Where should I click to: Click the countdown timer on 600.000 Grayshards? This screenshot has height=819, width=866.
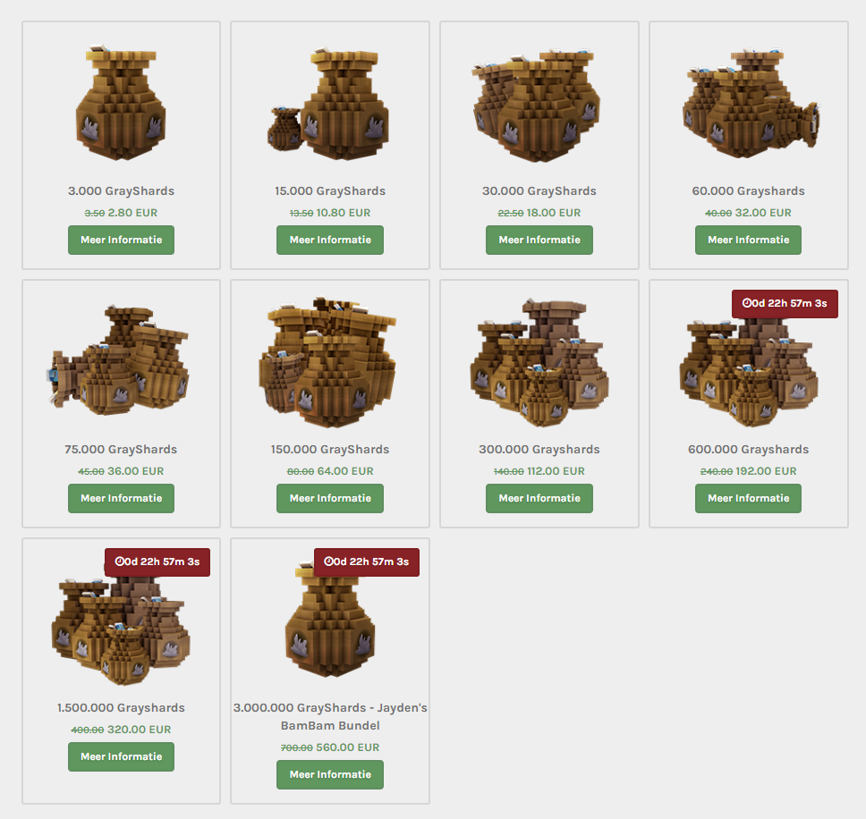click(785, 303)
